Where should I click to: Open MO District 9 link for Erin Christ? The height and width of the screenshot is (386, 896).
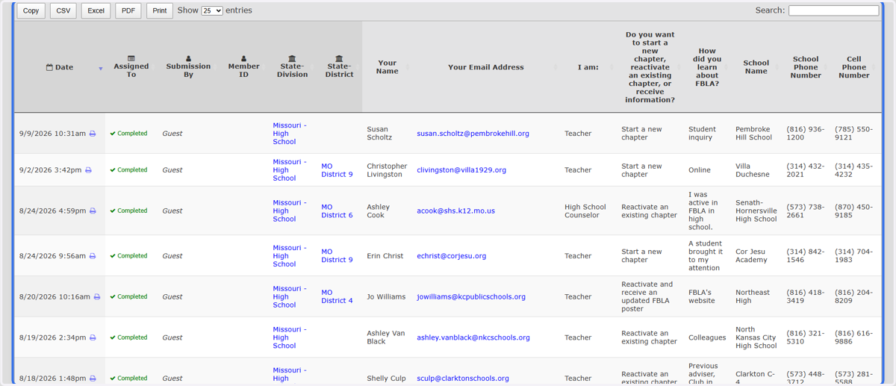point(337,256)
